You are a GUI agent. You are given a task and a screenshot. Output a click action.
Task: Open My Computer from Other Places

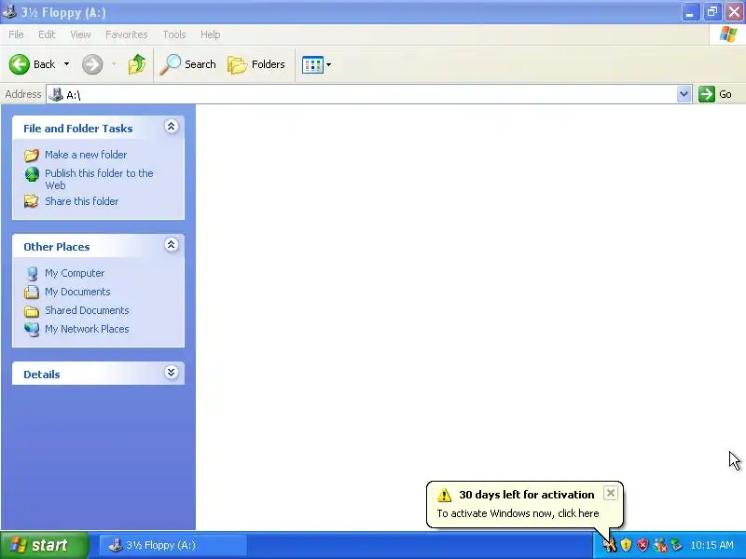[75, 273]
